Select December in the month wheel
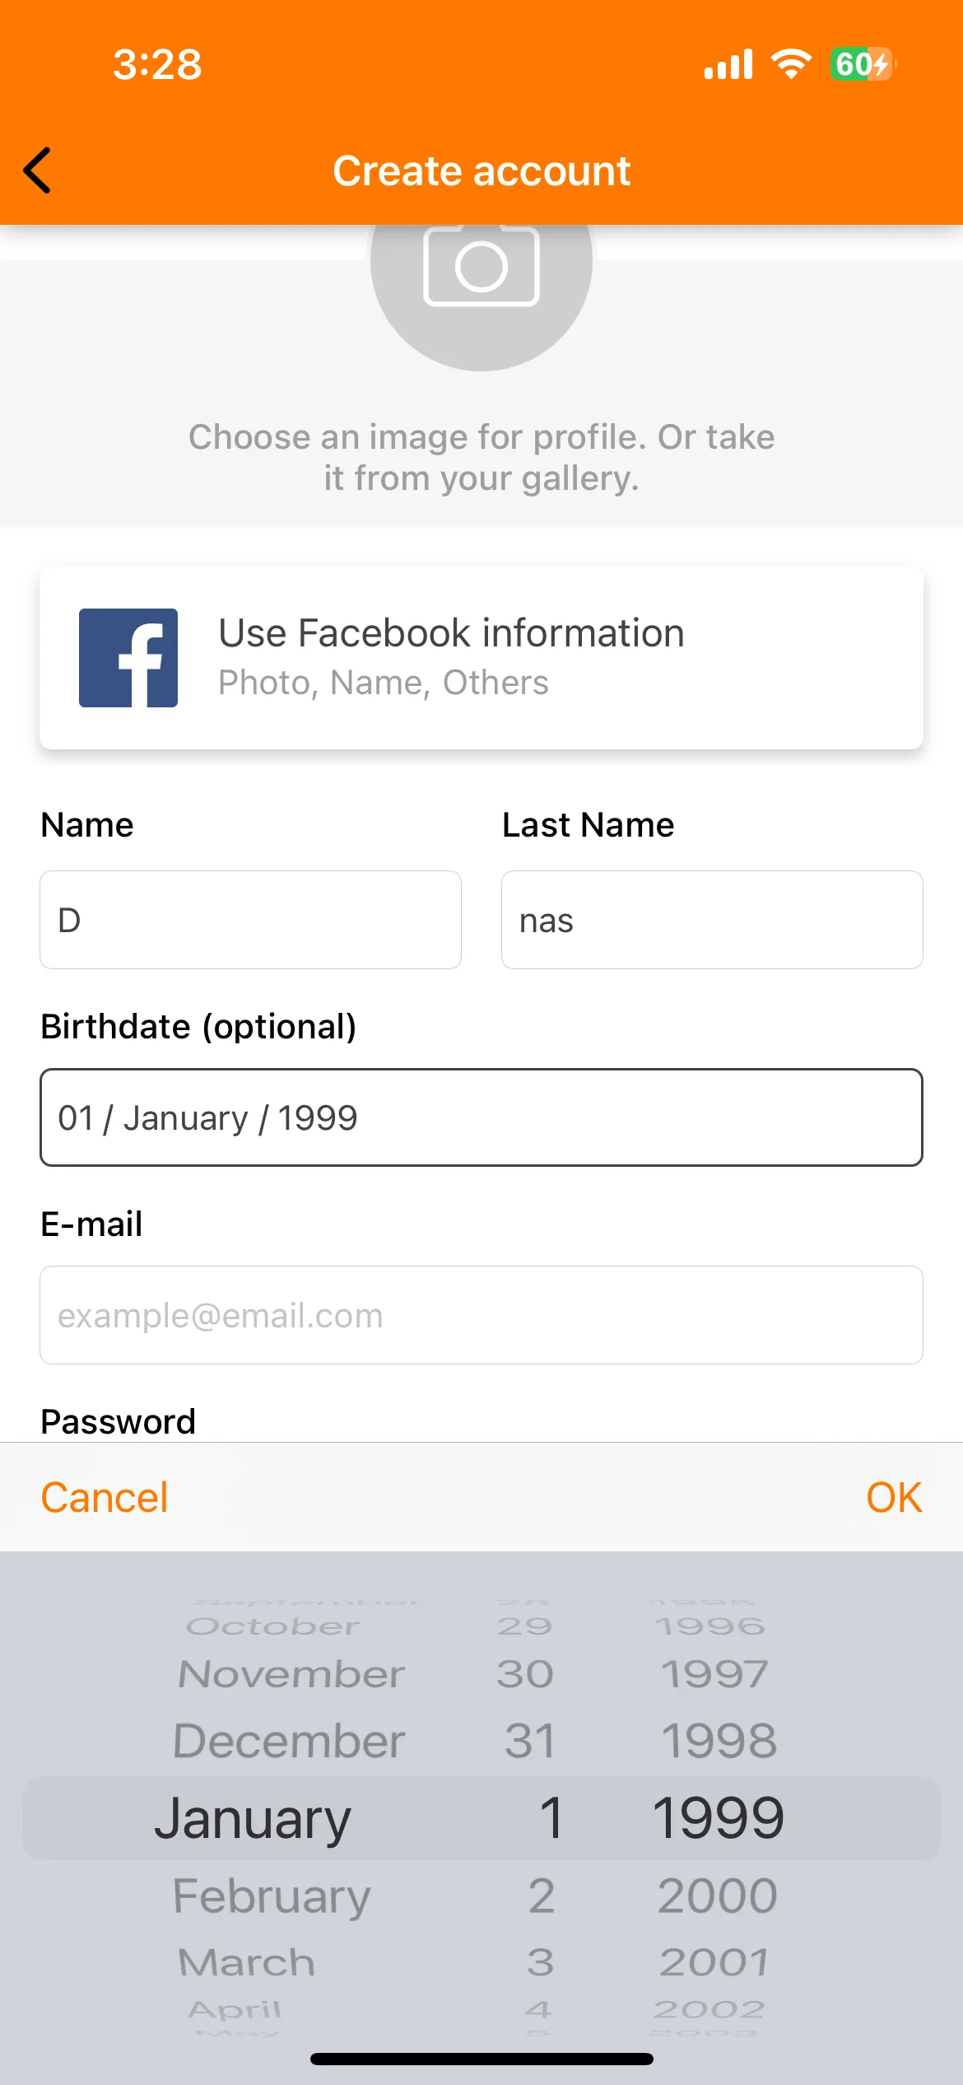Image resolution: width=963 pixels, height=2085 pixels. point(289,1741)
